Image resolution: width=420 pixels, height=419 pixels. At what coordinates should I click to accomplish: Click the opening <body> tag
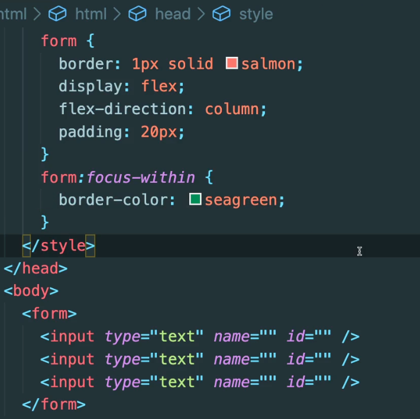click(31, 291)
